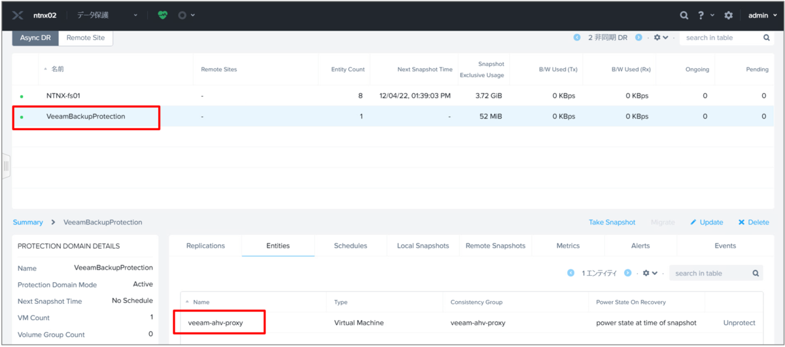
Task: Click Protection Domain Mode Active value
Action: pyautogui.click(x=143, y=284)
